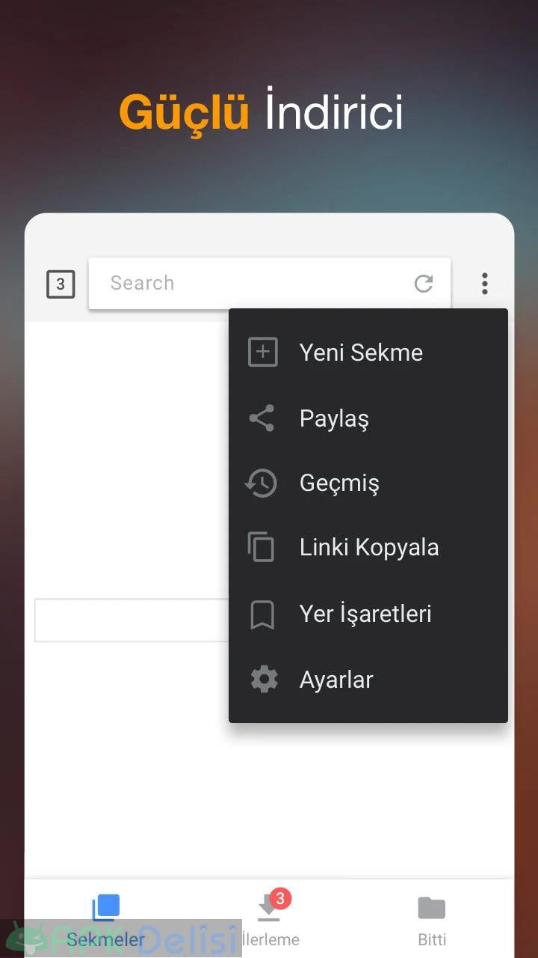538x958 pixels.
Task: Click the reload icon in search bar
Action: (x=424, y=284)
